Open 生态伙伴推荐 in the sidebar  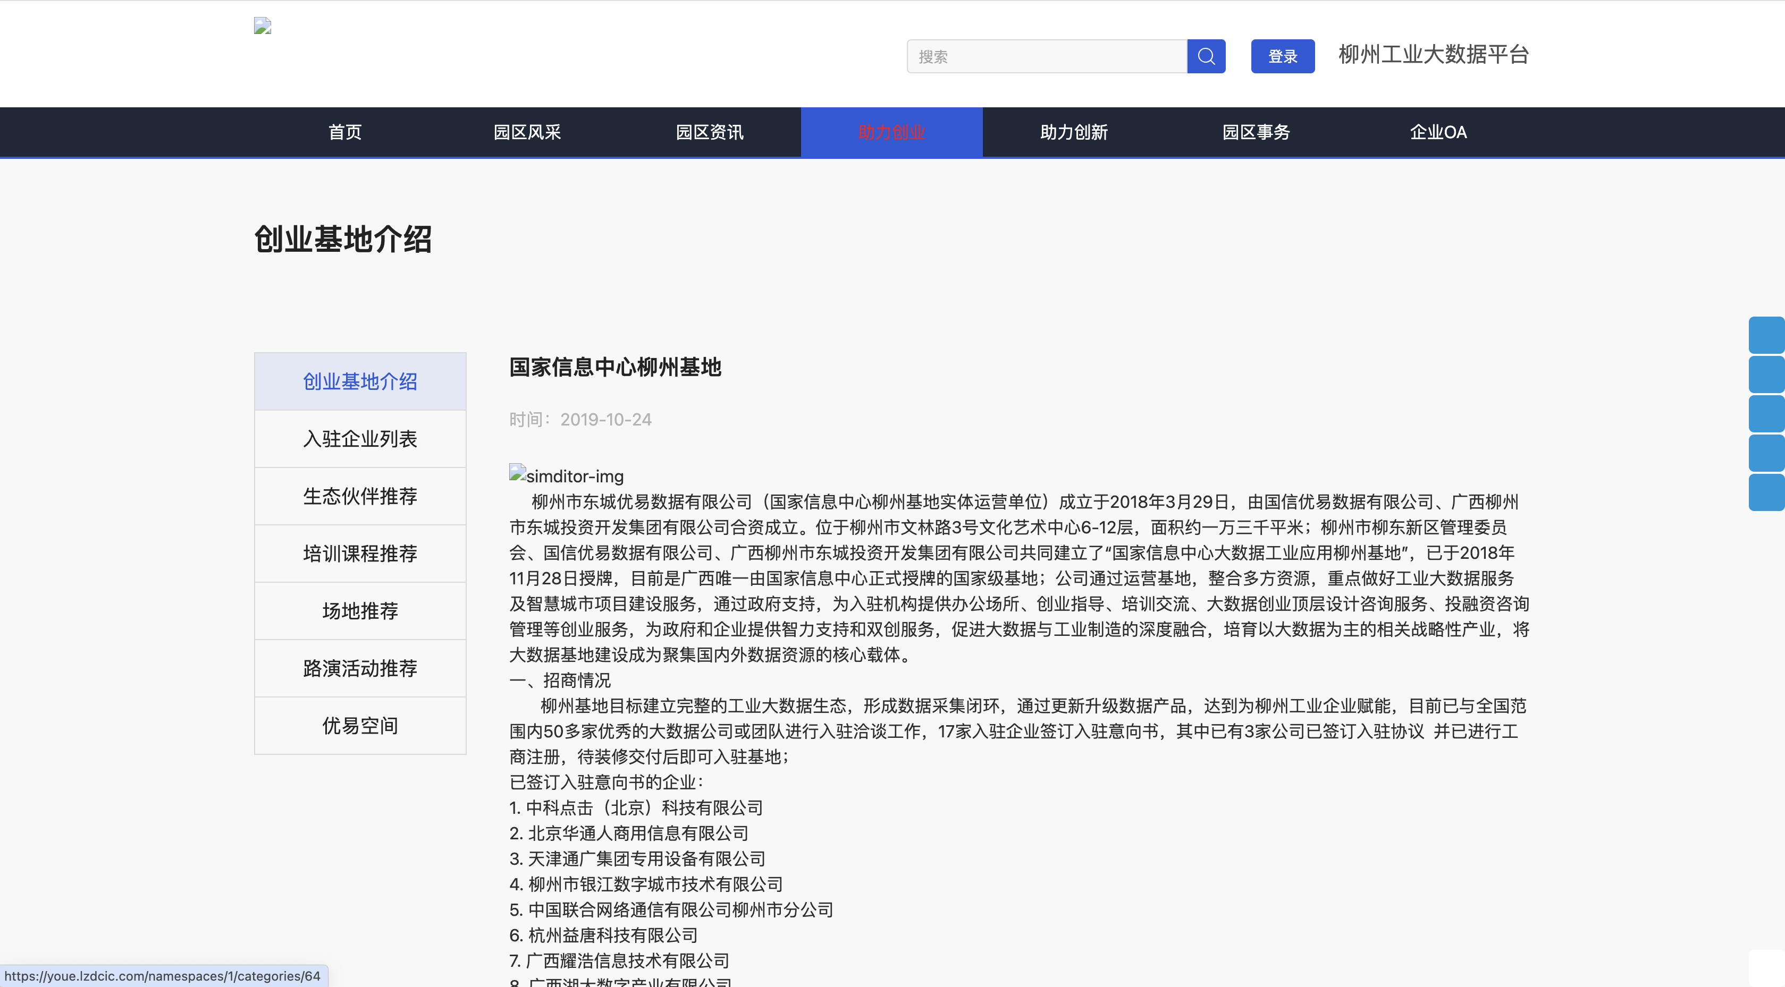(x=360, y=497)
